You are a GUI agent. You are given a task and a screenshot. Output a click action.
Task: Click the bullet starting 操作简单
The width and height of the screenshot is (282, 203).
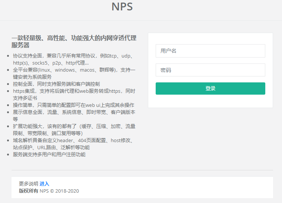[74, 105]
